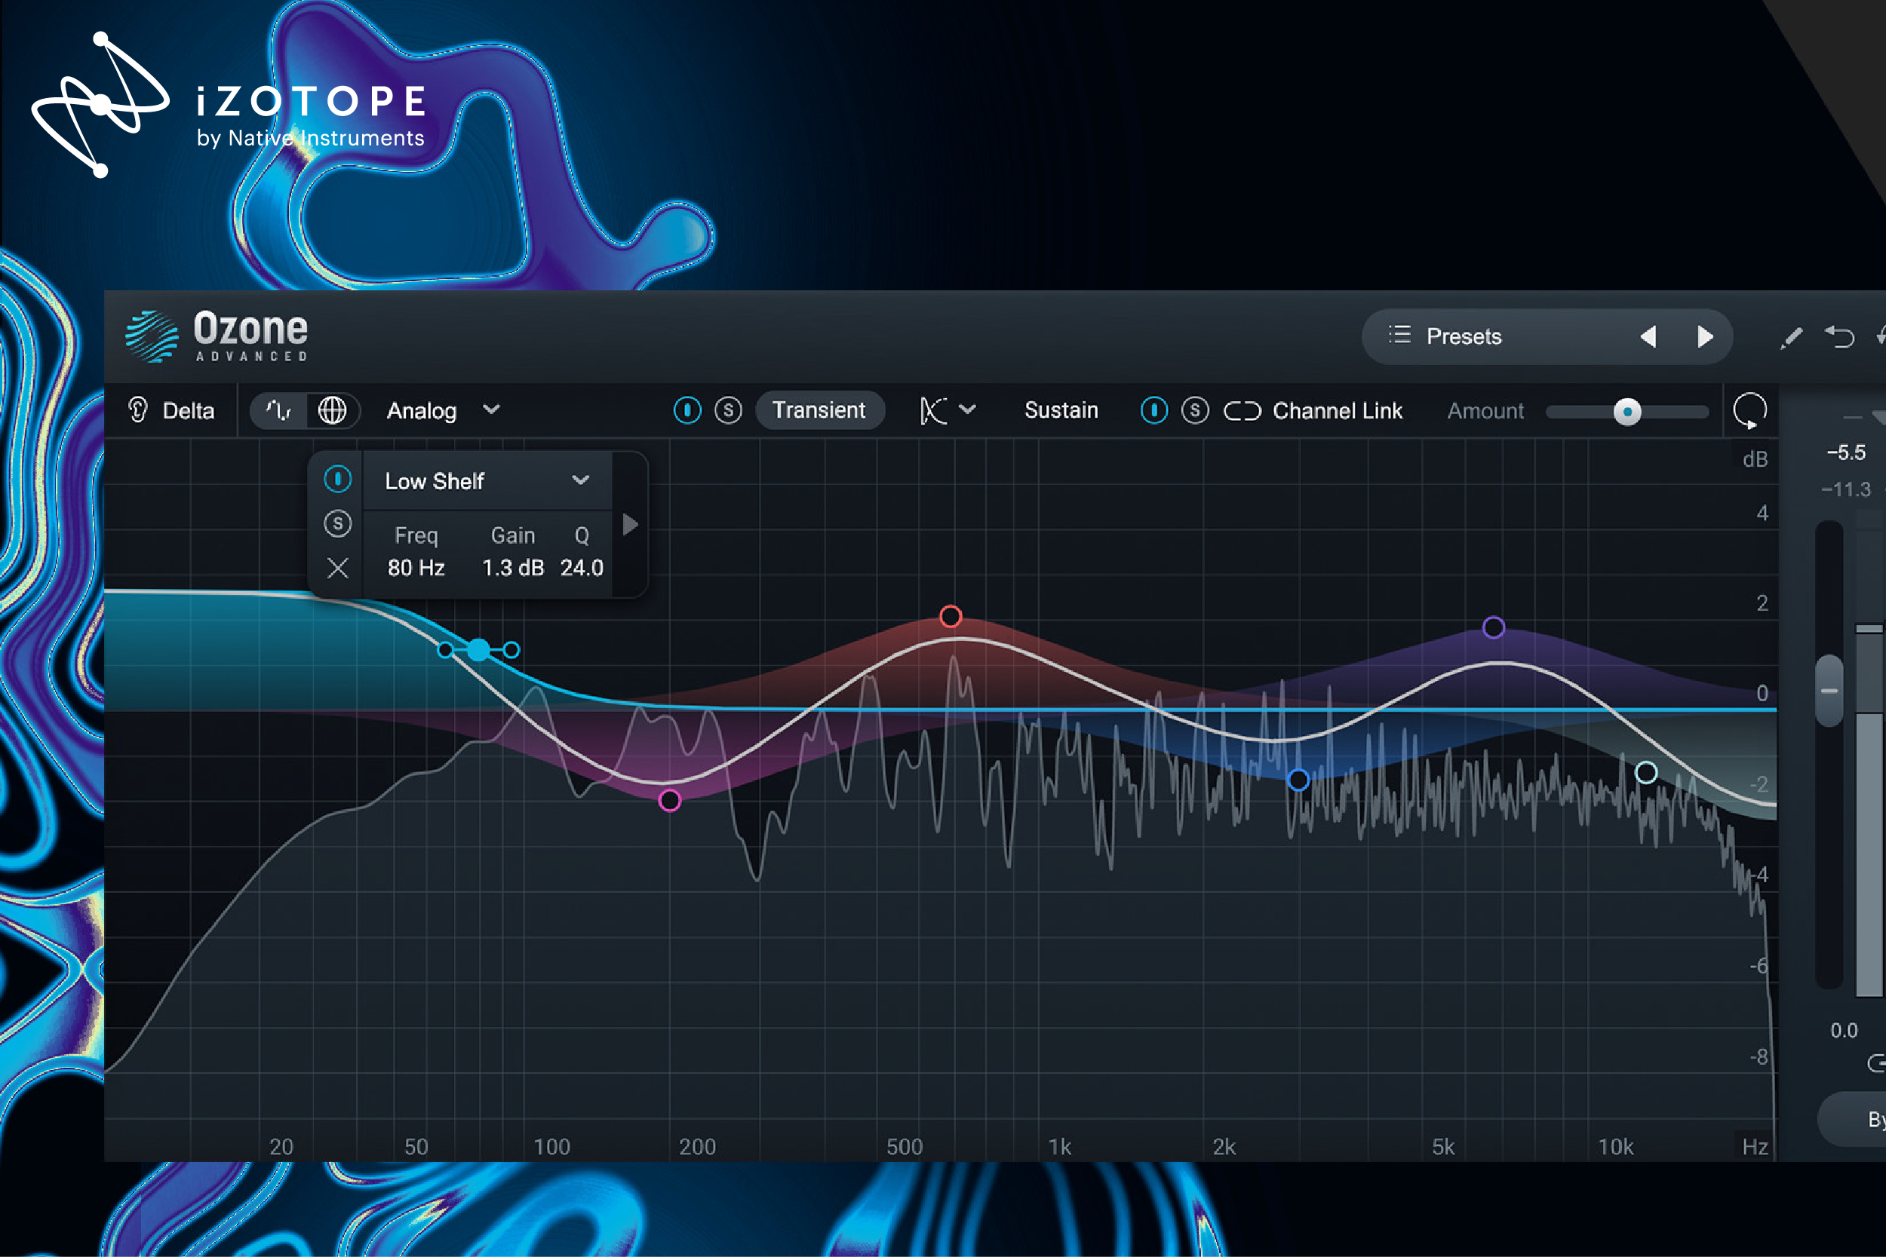Adjust the Amount slider knob
Viewport: 1886px width, 1257px height.
click(1627, 411)
